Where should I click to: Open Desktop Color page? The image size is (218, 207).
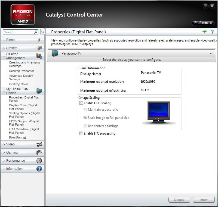pos(19,84)
